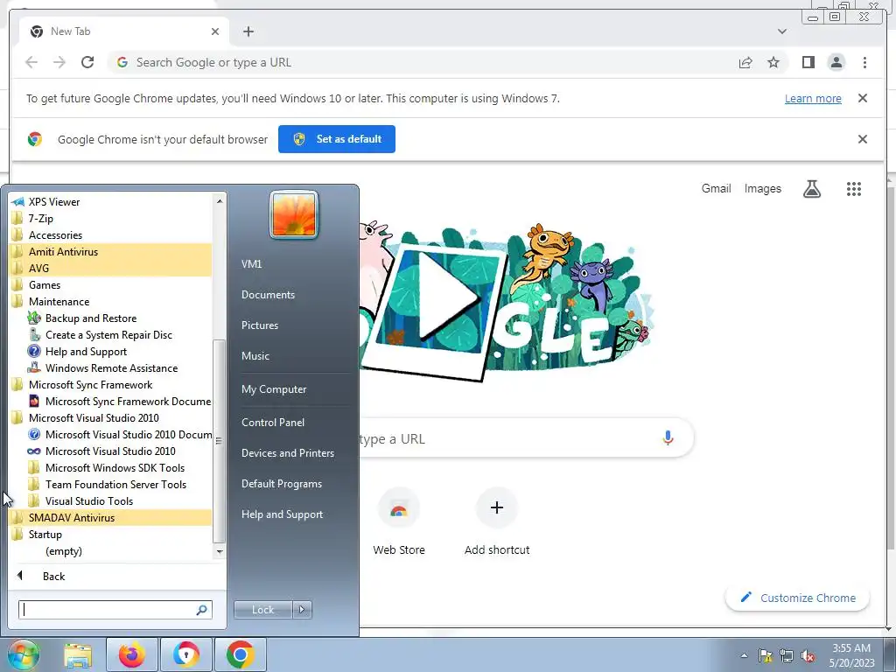Go forward in Chrome navigation

[59, 62]
